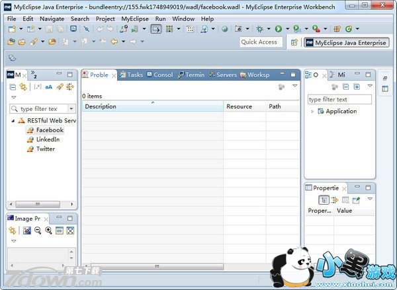Toggle the regular expression filter icon
Viewport: 397px width, 290px height.
coord(38,87)
